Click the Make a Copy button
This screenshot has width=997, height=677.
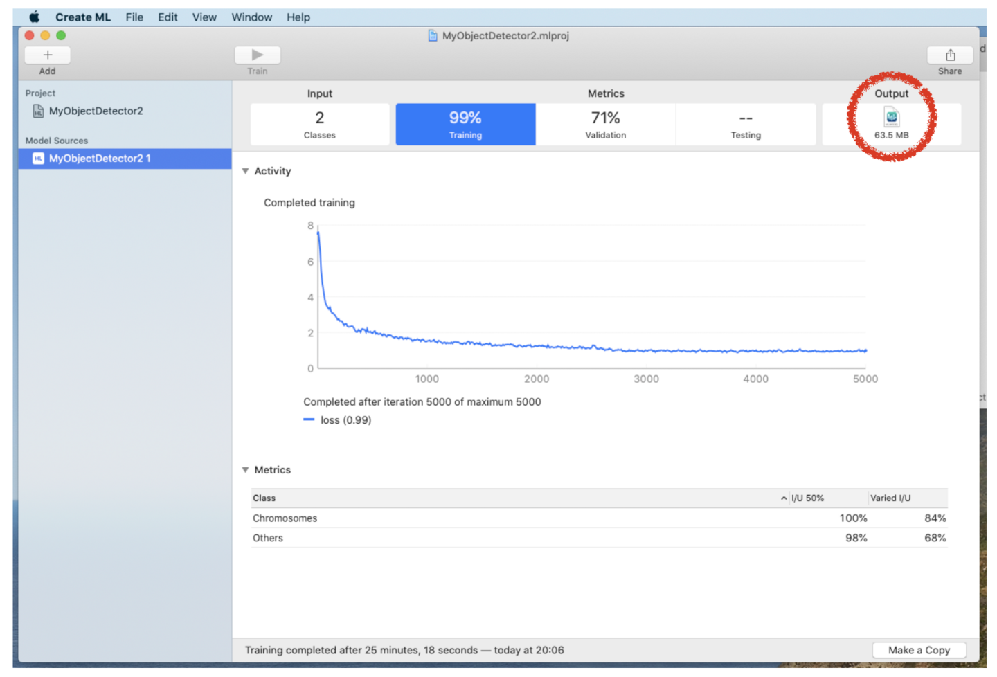pos(919,650)
